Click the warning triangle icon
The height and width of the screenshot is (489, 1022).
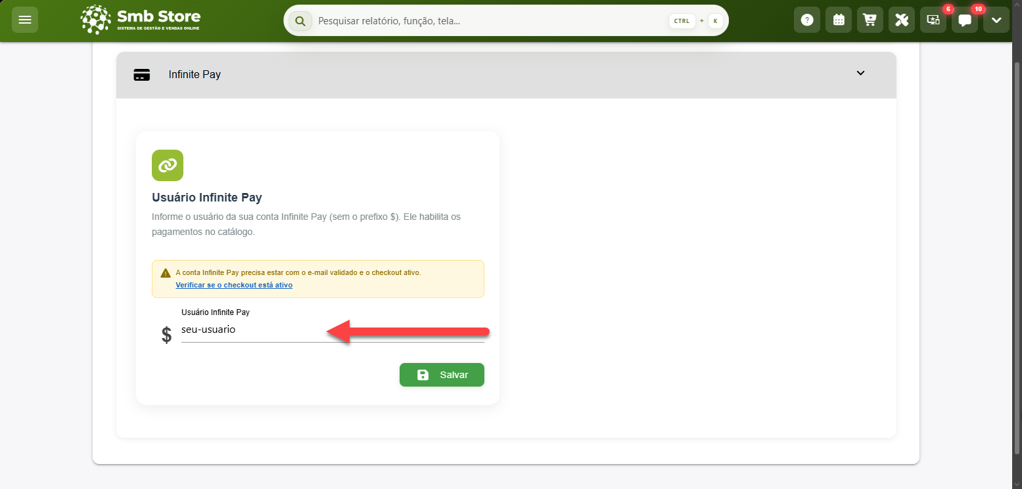coord(166,272)
